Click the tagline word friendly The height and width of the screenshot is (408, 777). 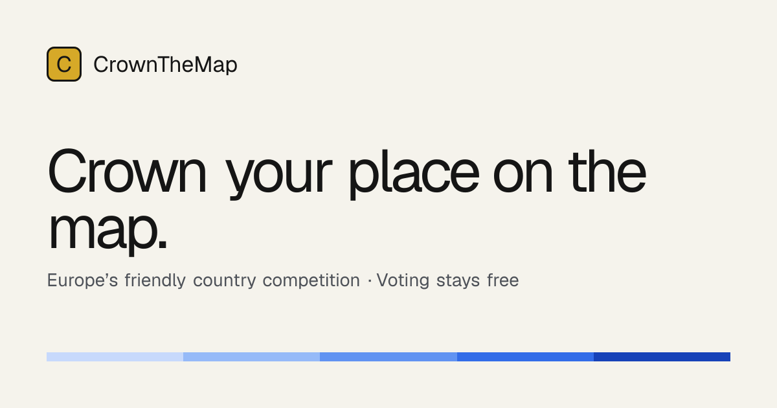(x=155, y=281)
